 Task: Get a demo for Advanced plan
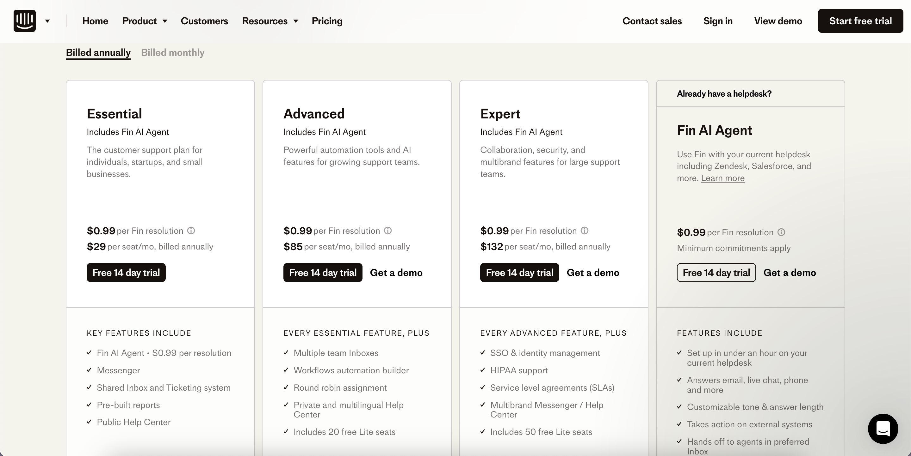[x=396, y=273]
